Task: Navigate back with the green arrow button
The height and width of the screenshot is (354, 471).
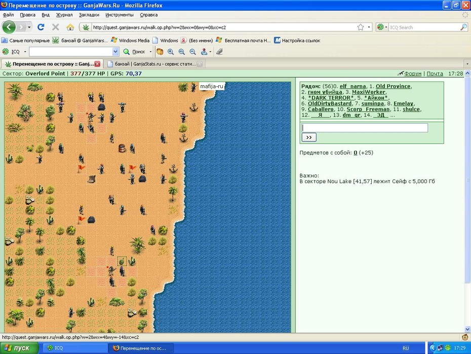Action: [9, 27]
